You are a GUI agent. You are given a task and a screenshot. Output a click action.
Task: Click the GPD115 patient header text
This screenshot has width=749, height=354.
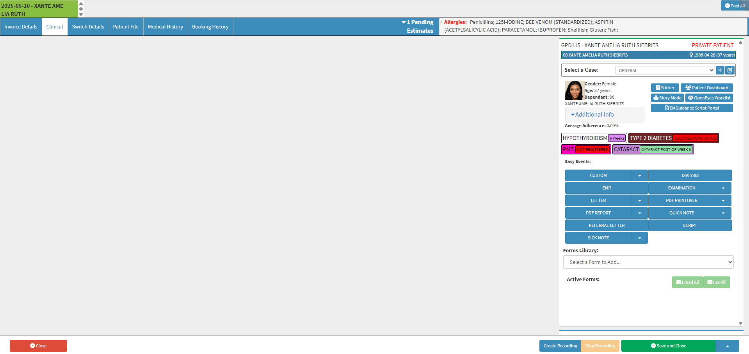[610, 45]
